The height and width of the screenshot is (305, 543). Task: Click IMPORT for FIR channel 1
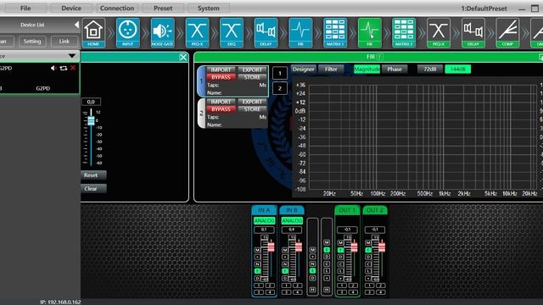pos(221,69)
